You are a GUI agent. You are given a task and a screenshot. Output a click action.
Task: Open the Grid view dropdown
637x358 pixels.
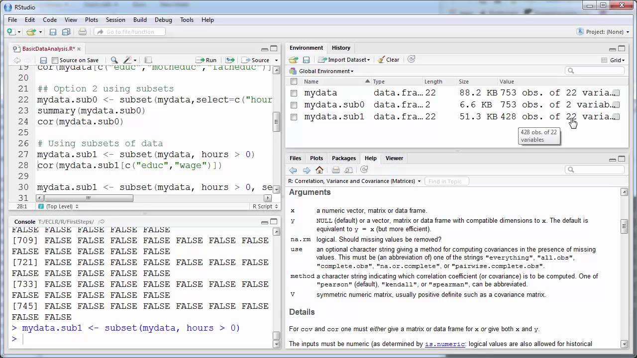click(x=613, y=60)
